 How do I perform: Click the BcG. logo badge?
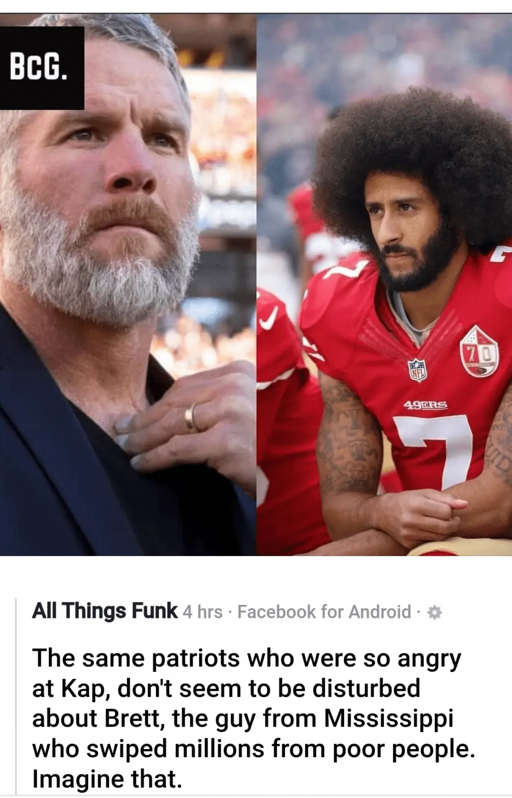click(x=42, y=68)
